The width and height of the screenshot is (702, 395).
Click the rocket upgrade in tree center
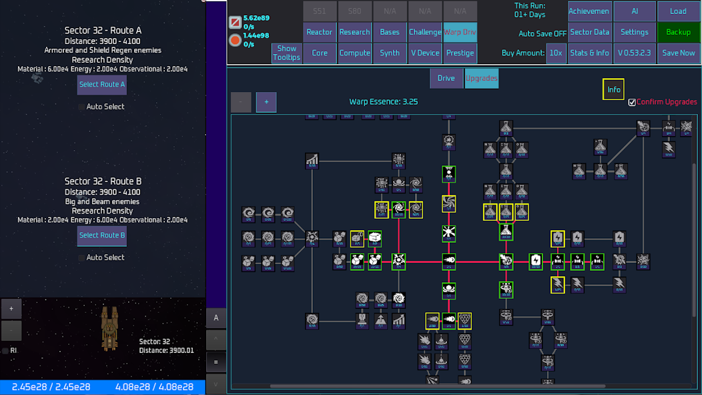click(x=448, y=260)
